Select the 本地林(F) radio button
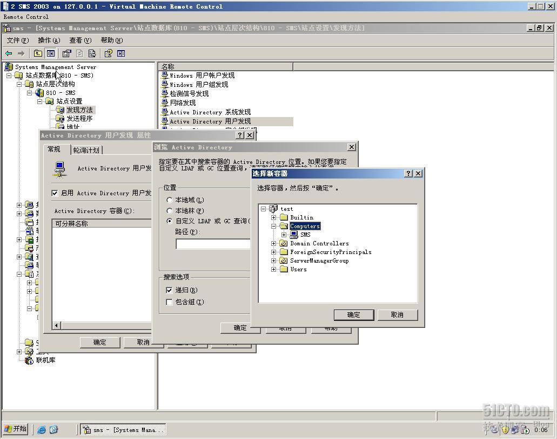This screenshot has width=557, height=439. 170,211
